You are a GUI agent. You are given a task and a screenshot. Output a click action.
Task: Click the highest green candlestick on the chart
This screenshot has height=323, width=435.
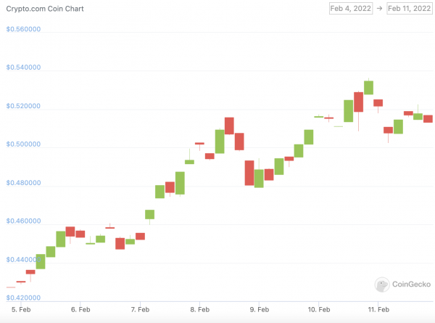pyautogui.click(x=368, y=87)
